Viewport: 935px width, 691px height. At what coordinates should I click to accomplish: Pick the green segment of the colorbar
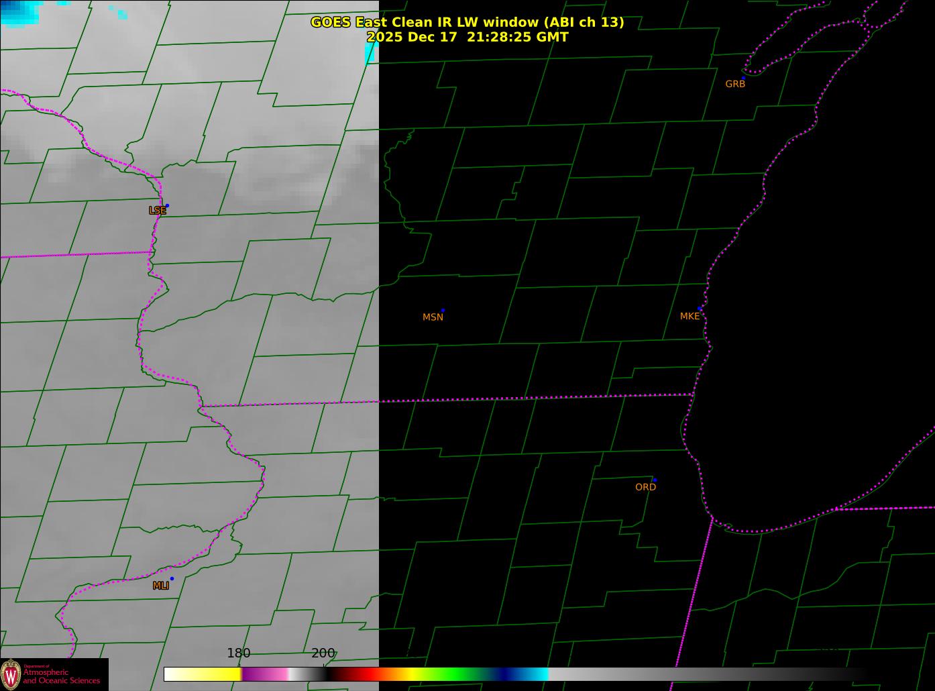coord(456,674)
